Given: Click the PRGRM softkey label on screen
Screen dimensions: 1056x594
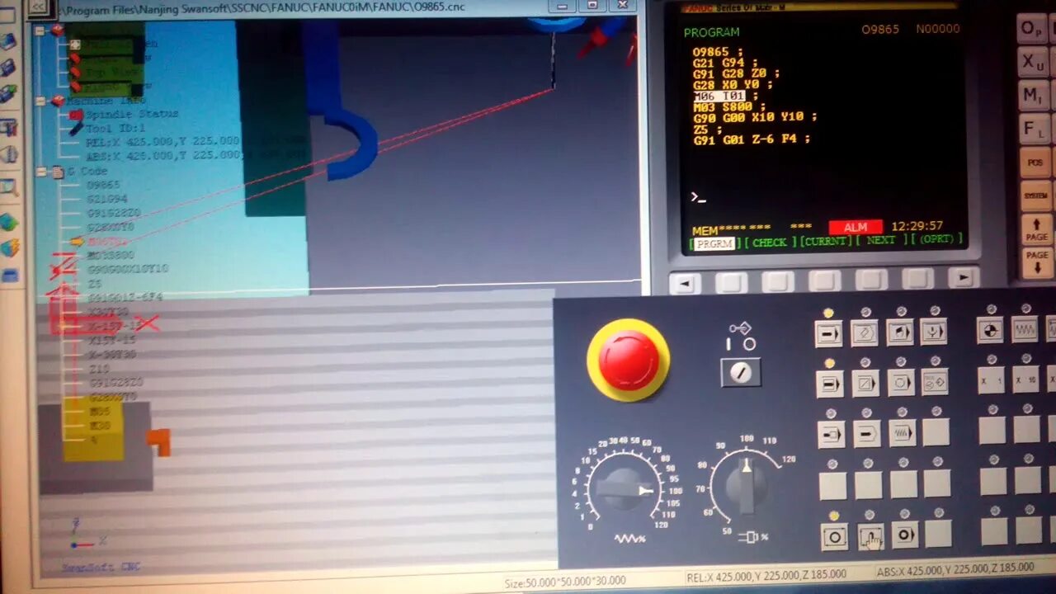Looking at the screenshot, I should pos(714,243).
